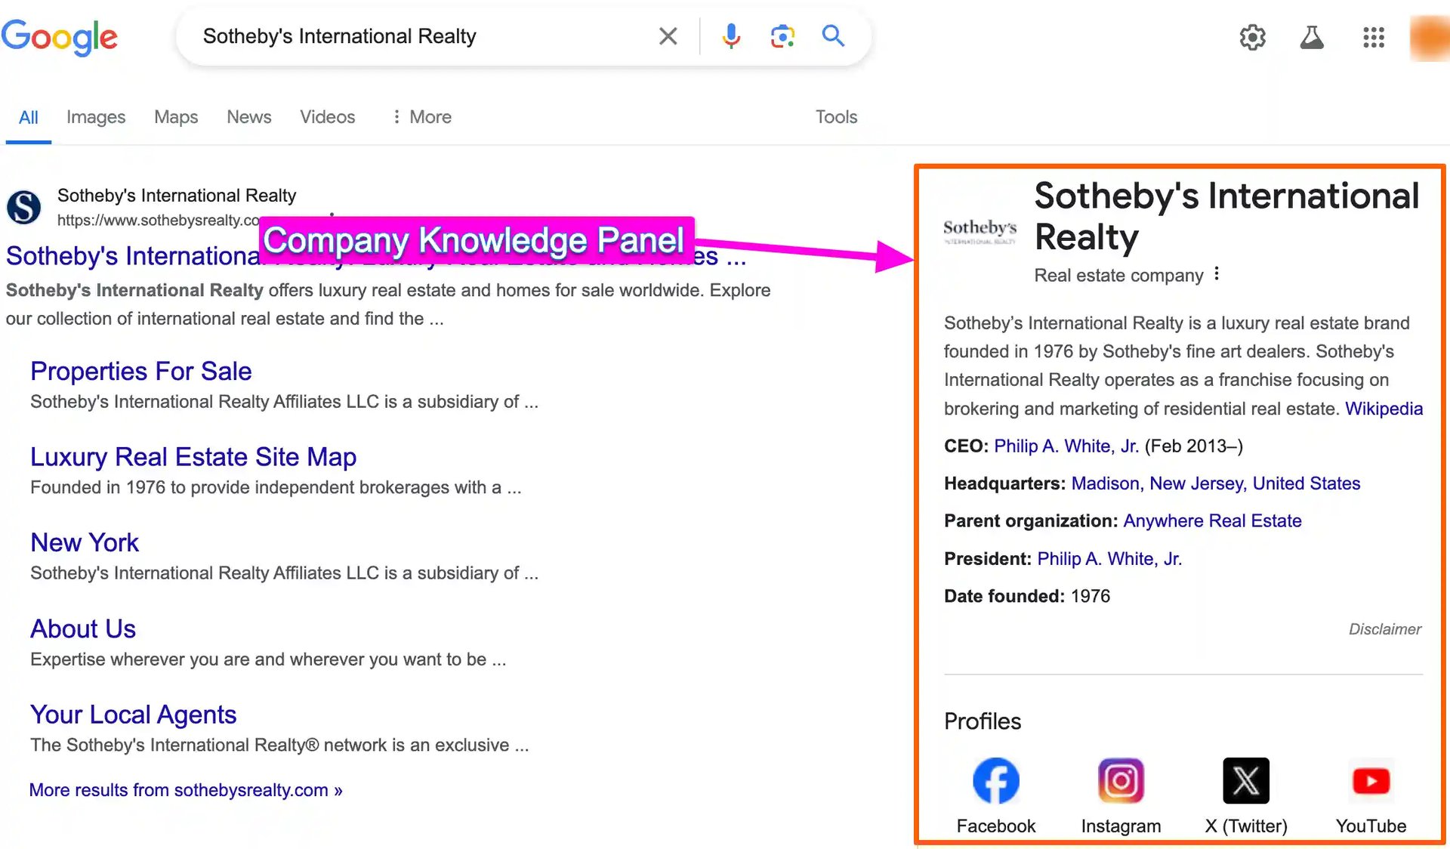
Task: Open the Properties For Sale sitelink
Action: click(141, 371)
